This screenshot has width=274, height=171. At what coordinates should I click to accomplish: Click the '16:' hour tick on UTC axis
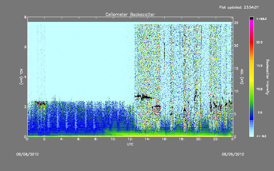pyautogui.click(x=164, y=139)
